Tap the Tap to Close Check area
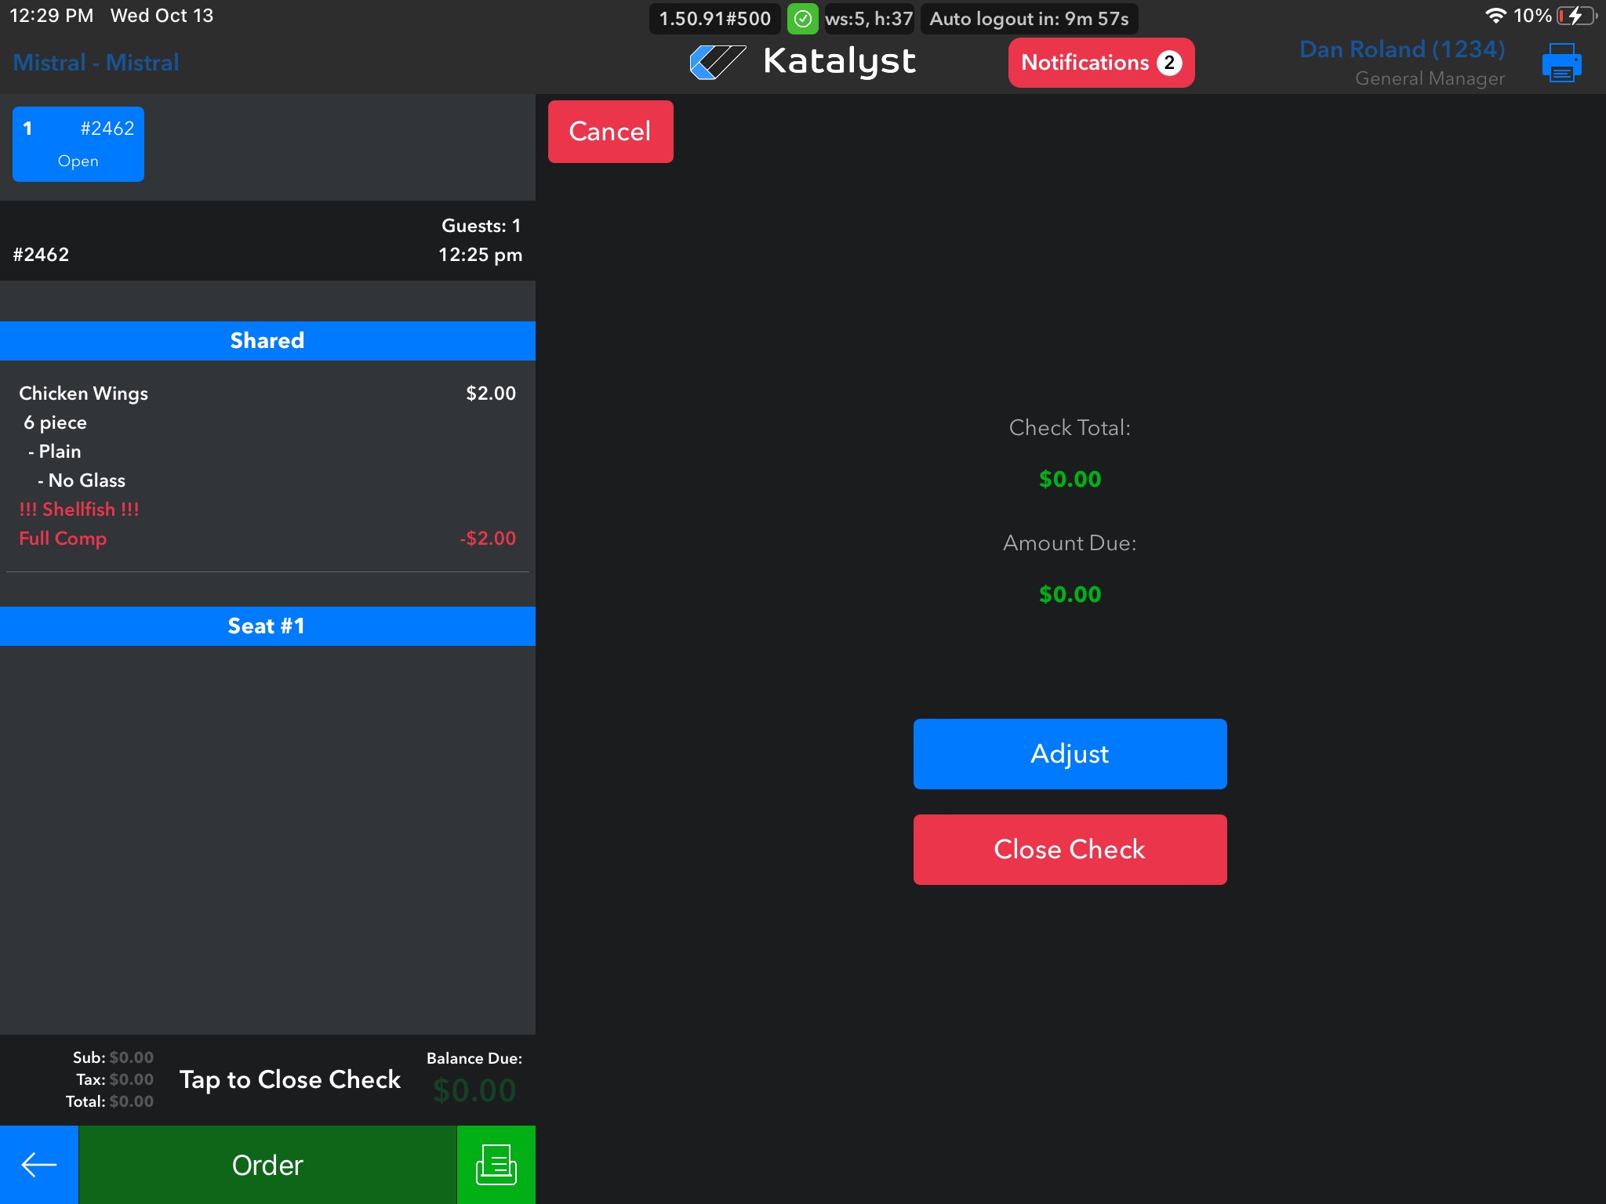The image size is (1606, 1204). pos(290,1079)
